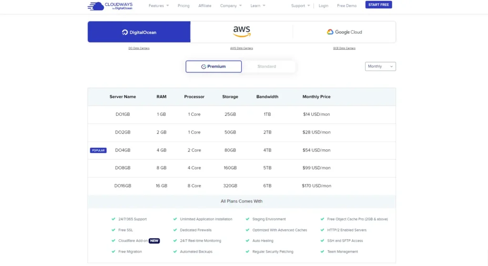Click the DO4GB server name
Screen dimensions: 488x266
tap(122, 150)
